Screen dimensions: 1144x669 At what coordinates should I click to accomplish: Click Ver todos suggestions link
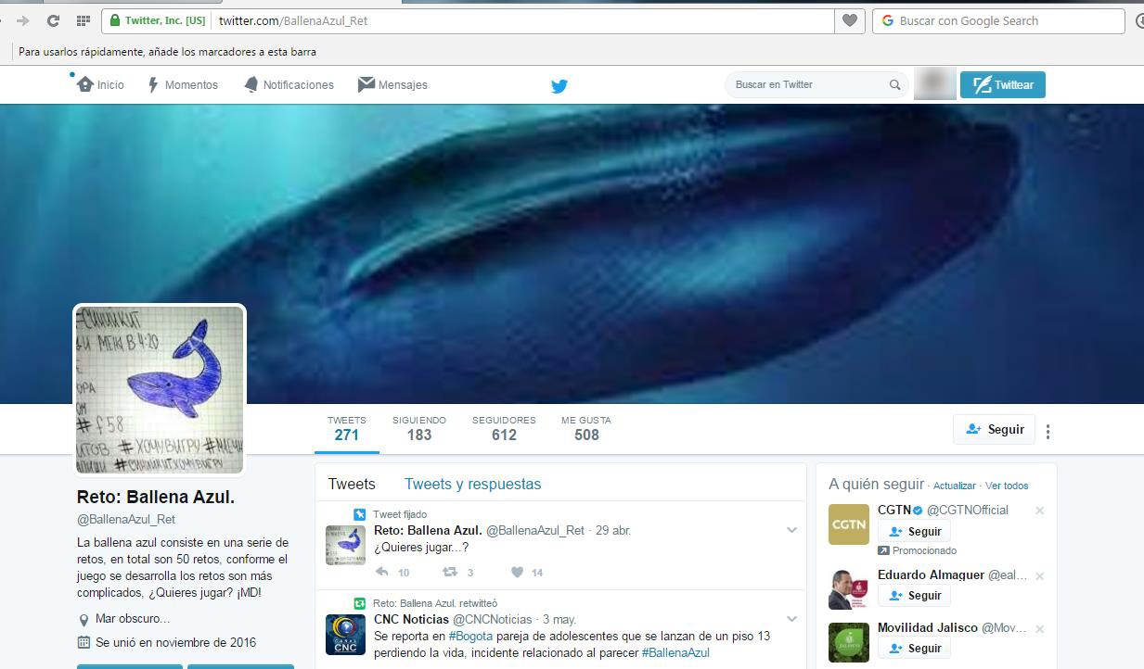click(x=1007, y=486)
